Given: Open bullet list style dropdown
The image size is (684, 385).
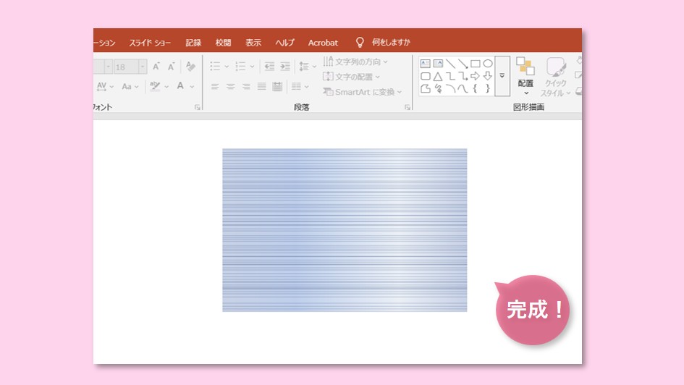Looking at the screenshot, I should (x=227, y=67).
